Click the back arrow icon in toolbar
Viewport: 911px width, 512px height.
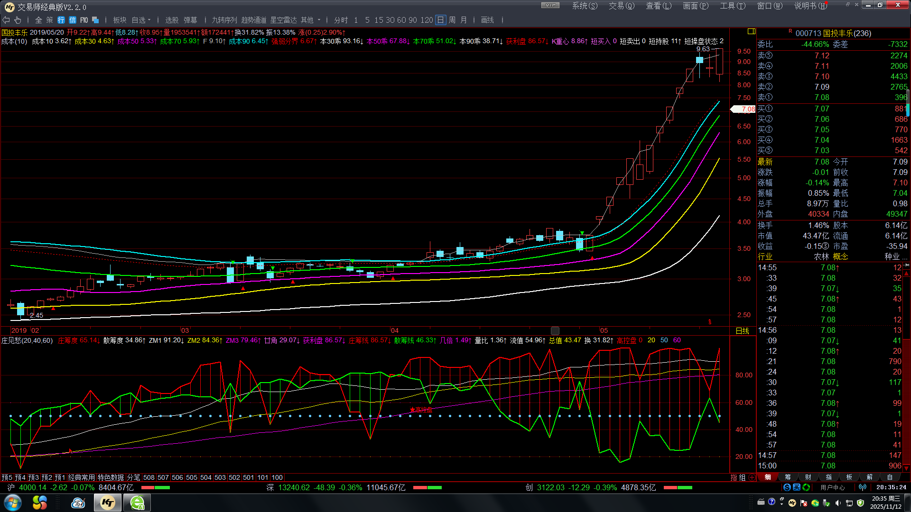pyautogui.click(x=6, y=20)
